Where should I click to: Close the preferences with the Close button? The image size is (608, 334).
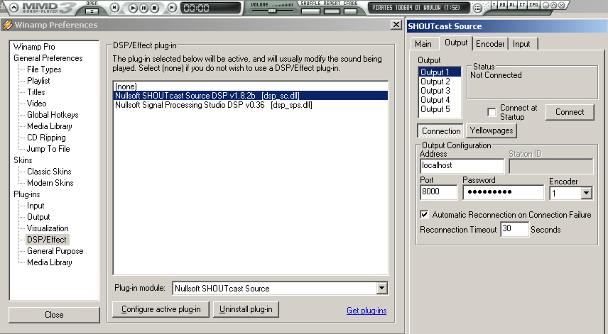54,315
